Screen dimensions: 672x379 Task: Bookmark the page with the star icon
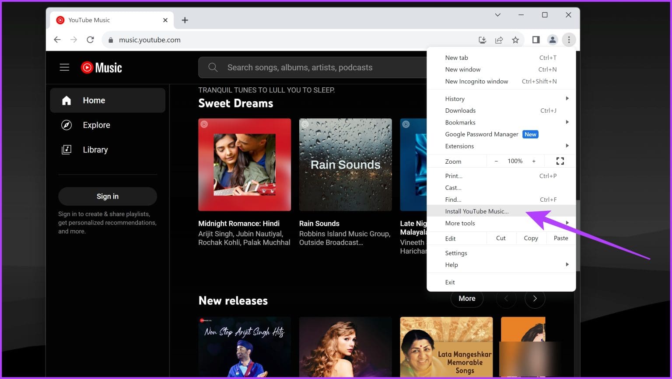(515, 40)
